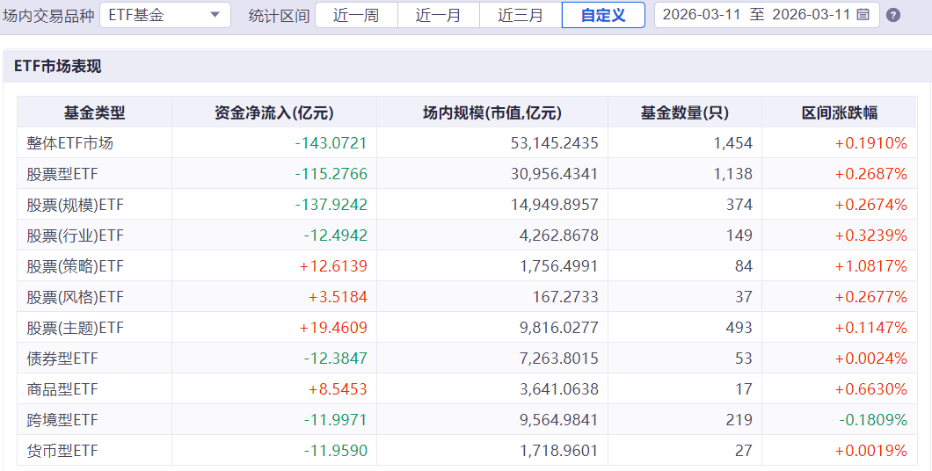The height and width of the screenshot is (471, 932).
Task: Select the 近三月 period tab
Action: pos(521,15)
